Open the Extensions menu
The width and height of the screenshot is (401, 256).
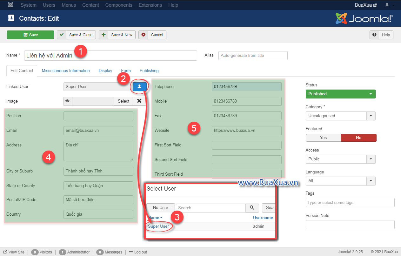150,5
